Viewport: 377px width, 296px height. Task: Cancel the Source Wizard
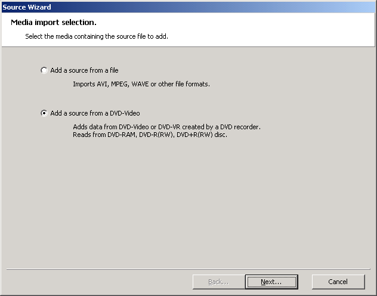(338, 282)
